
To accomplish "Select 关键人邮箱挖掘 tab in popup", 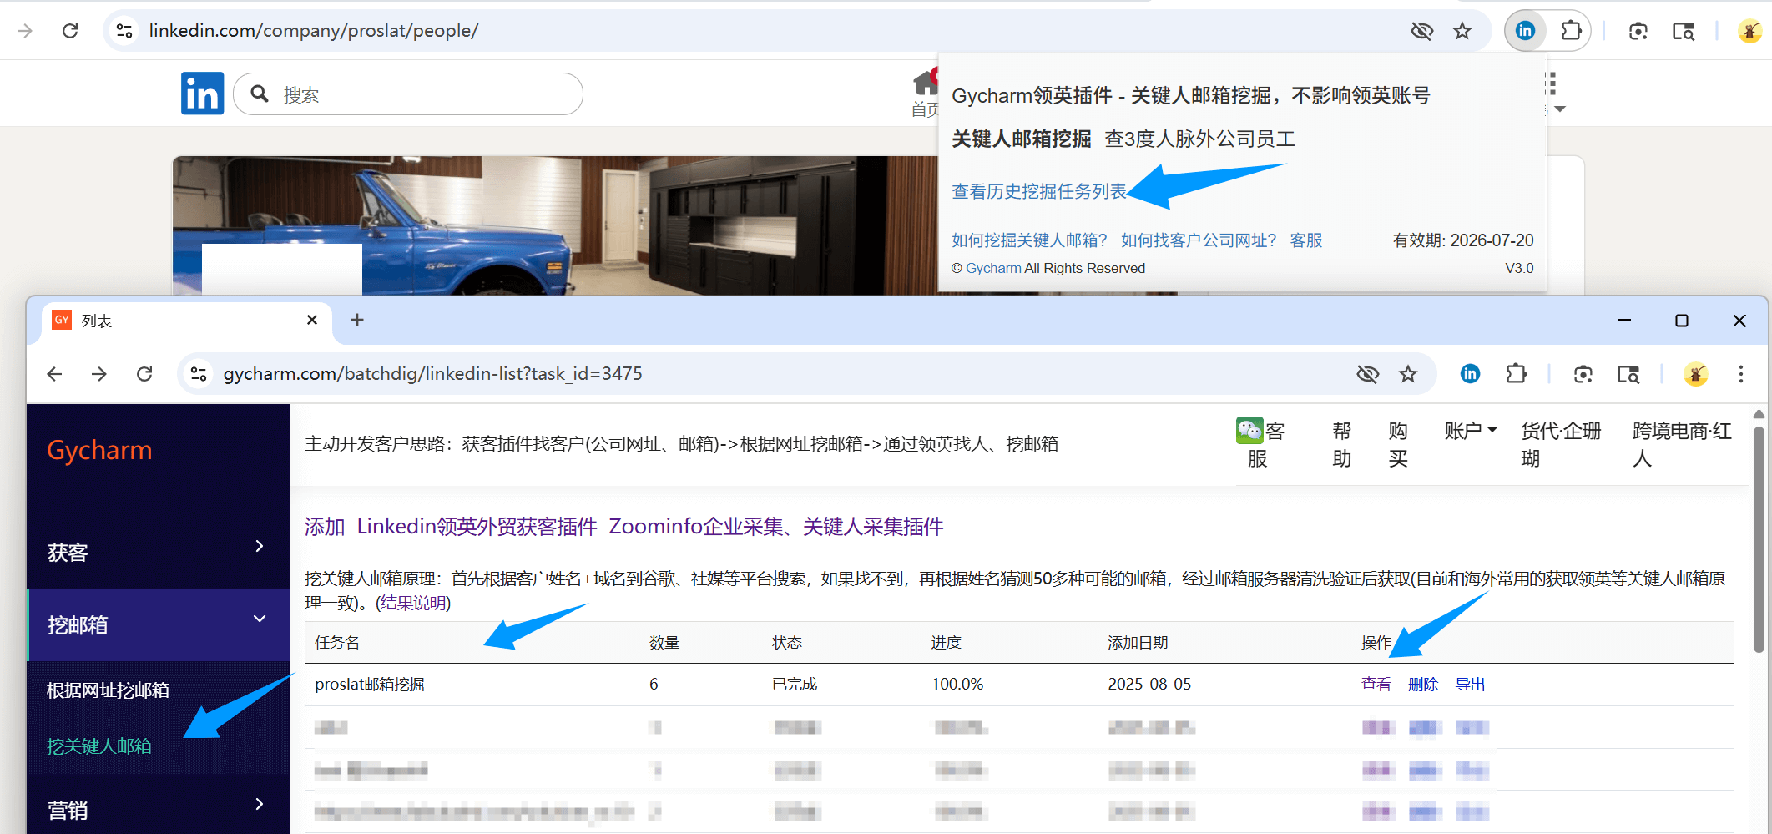I will [x=1022, y=139].
